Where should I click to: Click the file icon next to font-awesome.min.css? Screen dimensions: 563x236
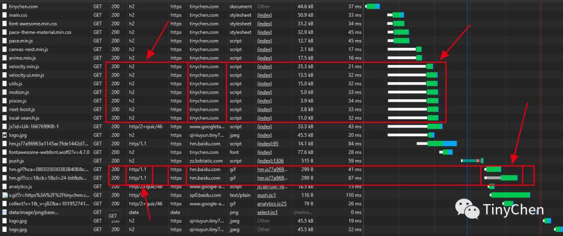tap(4, 23)
